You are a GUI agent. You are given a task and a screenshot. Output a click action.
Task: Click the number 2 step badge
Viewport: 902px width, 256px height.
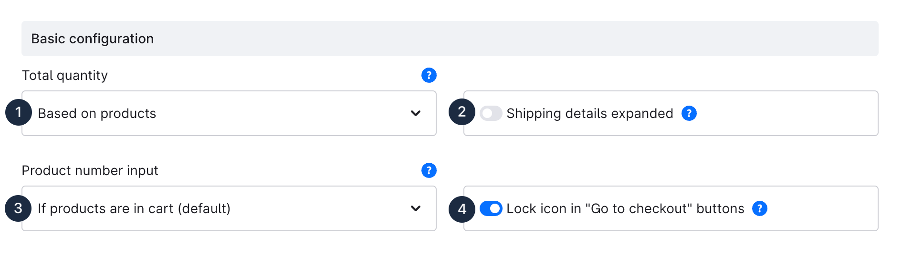click(461, 112)
